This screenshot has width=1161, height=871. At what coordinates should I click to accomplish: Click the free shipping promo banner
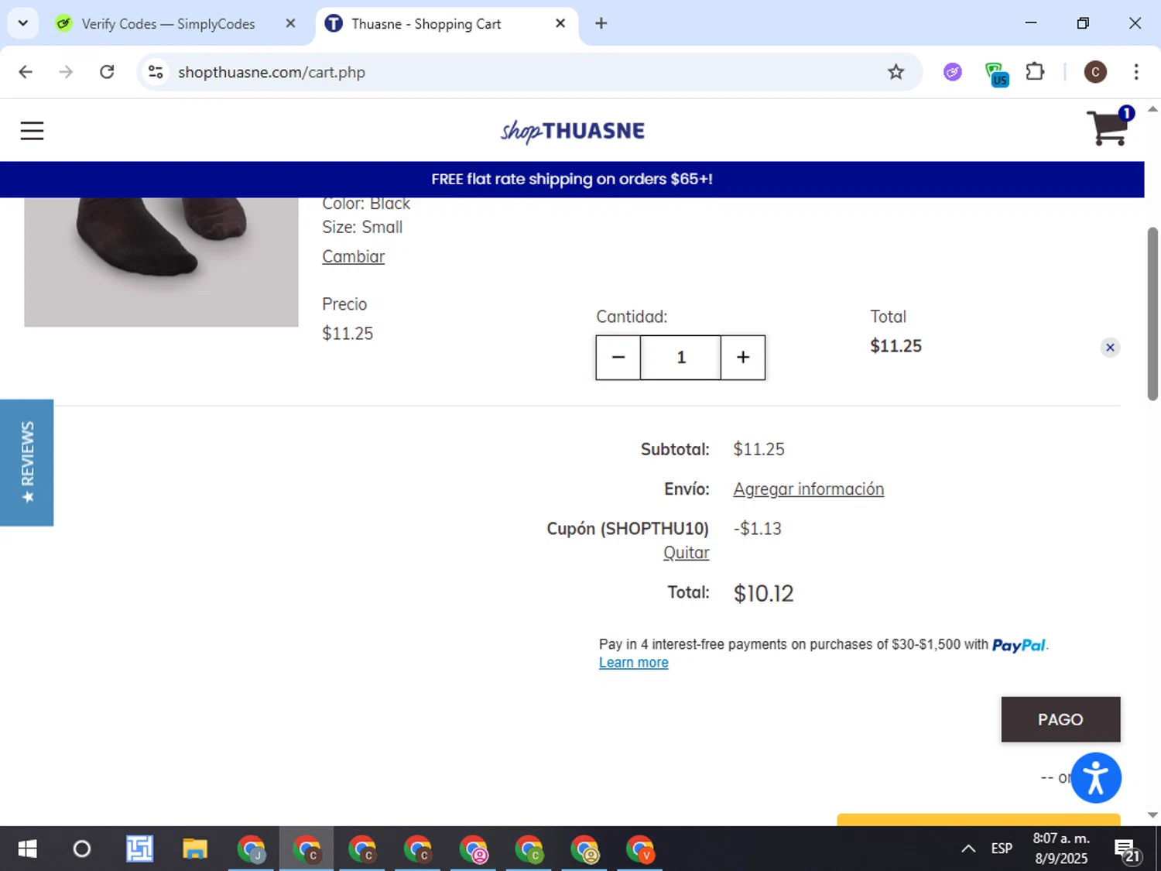click(x=572, y=179)
